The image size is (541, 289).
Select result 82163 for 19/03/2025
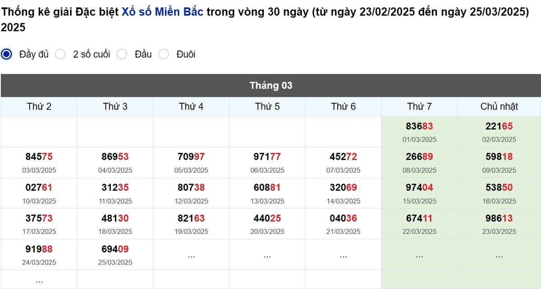191,218
